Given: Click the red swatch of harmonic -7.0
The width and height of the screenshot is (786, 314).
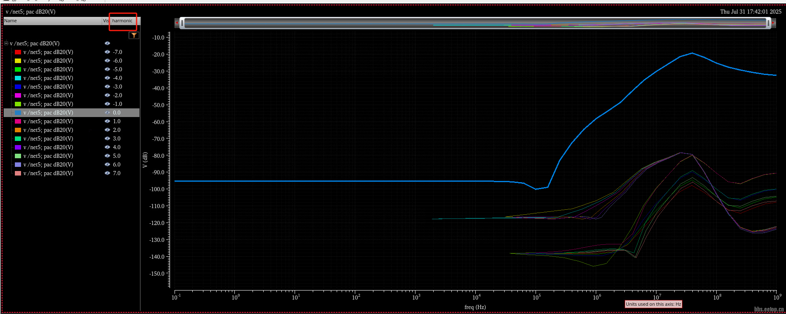Looking at the screenshot, I should 18,52.
